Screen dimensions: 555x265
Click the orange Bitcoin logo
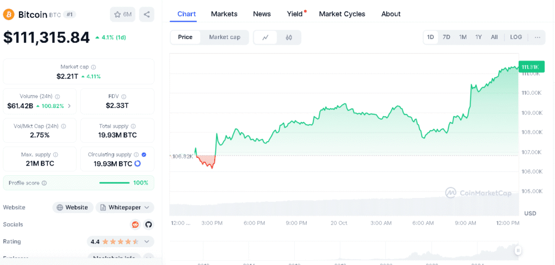coord(9,14)
